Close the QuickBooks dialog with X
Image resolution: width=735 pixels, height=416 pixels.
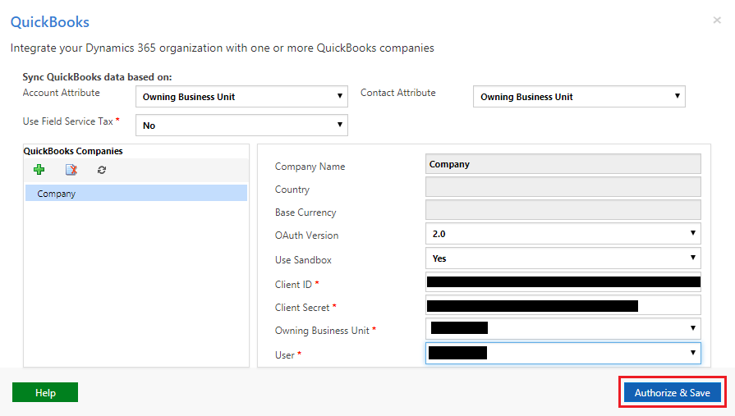(717, 21)
